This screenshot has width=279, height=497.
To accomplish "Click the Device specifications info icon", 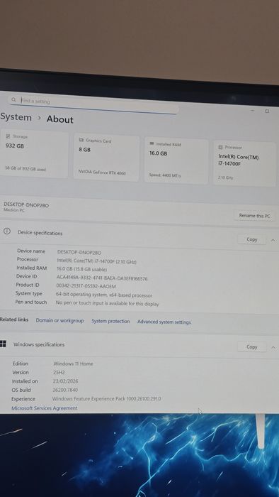I will pos(7,231).
